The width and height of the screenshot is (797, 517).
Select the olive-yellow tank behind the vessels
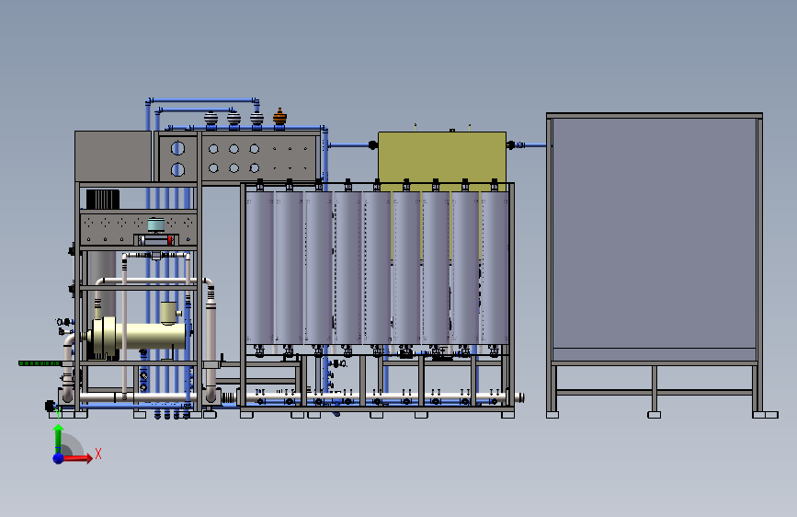pyautogui.click(x=441, y=156)
